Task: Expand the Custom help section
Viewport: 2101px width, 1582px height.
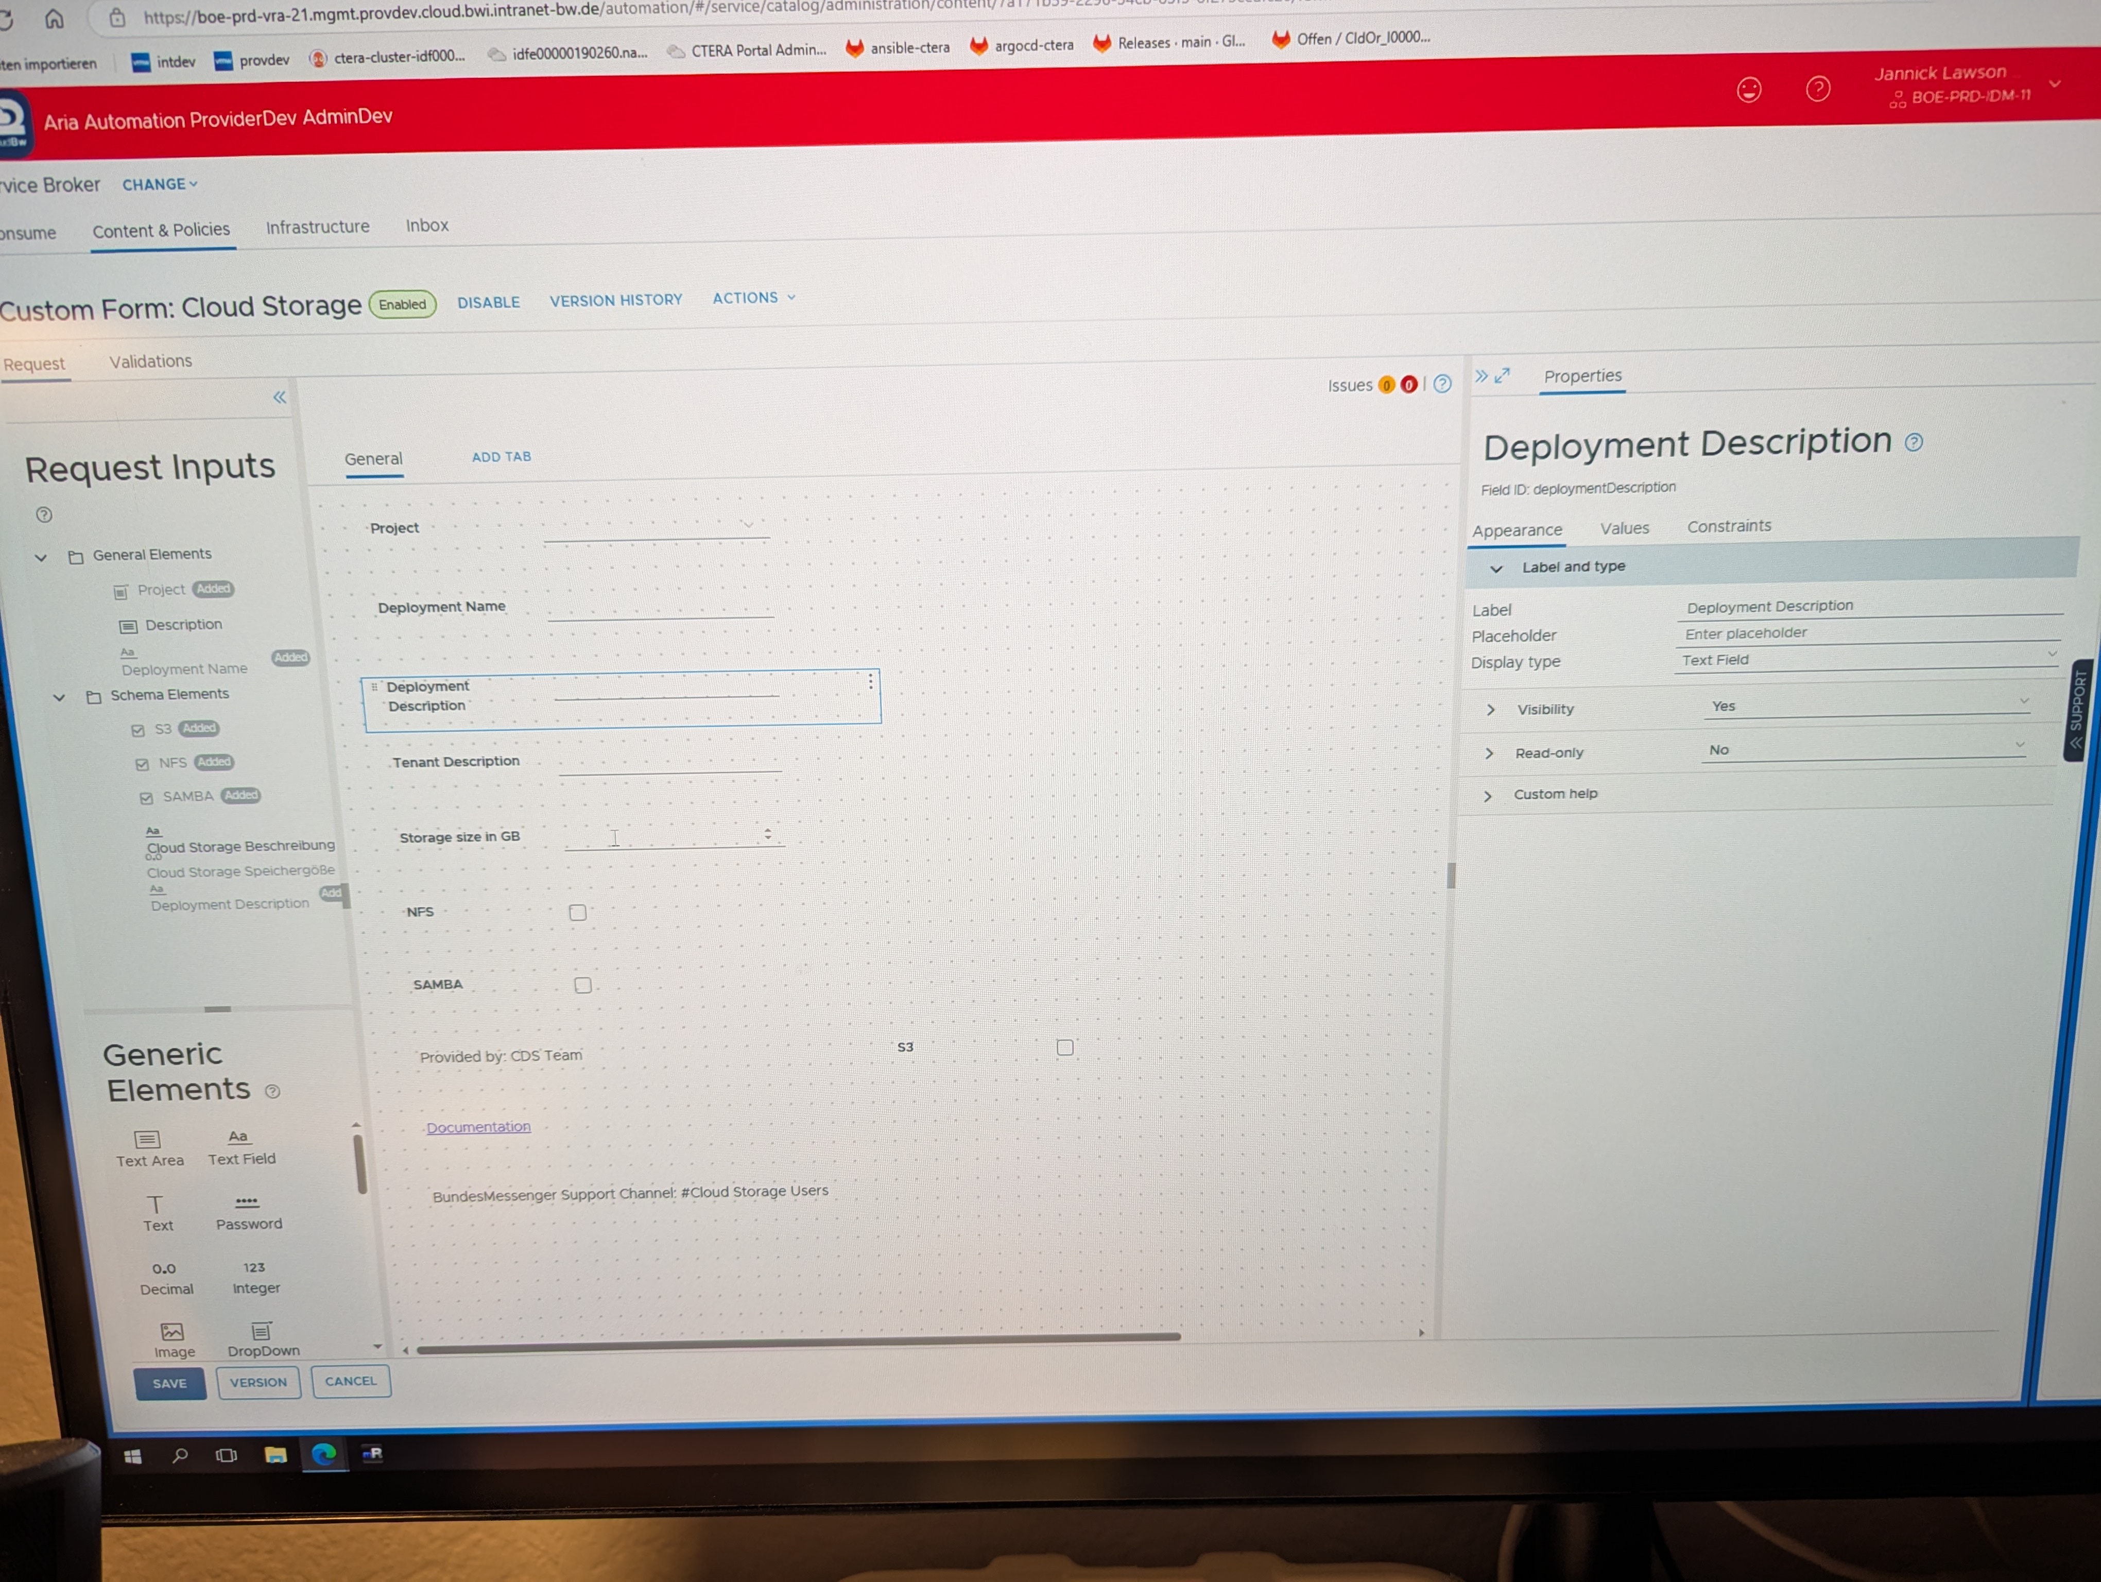Action: tap(1488, 795)
